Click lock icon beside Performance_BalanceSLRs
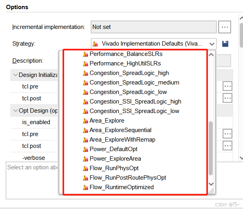This screenshot has width=243, height=209. [x=85, y=54]
